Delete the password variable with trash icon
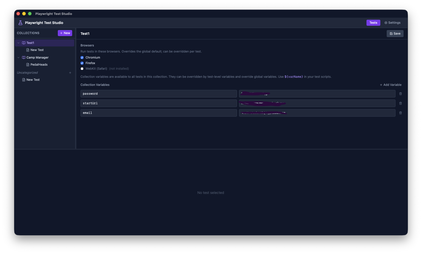 point(401,94)
